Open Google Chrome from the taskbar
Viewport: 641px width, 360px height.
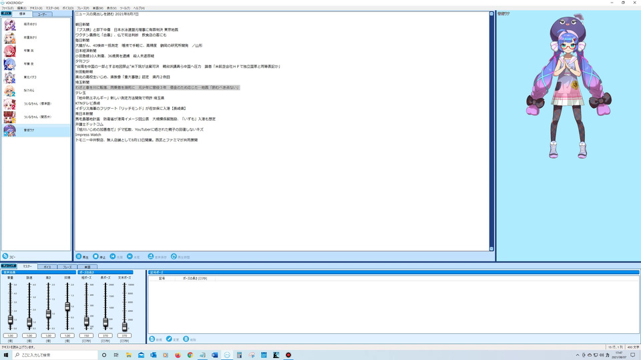pyautogui.click(x=190, y=355)
